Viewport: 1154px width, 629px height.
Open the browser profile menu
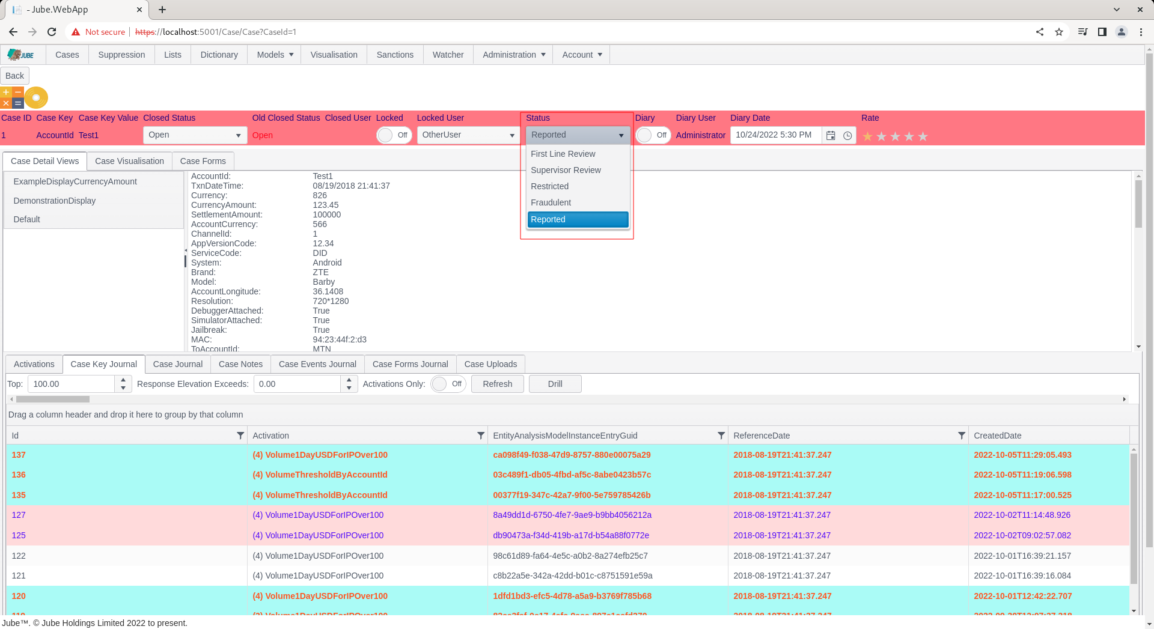coord(1122,32)
